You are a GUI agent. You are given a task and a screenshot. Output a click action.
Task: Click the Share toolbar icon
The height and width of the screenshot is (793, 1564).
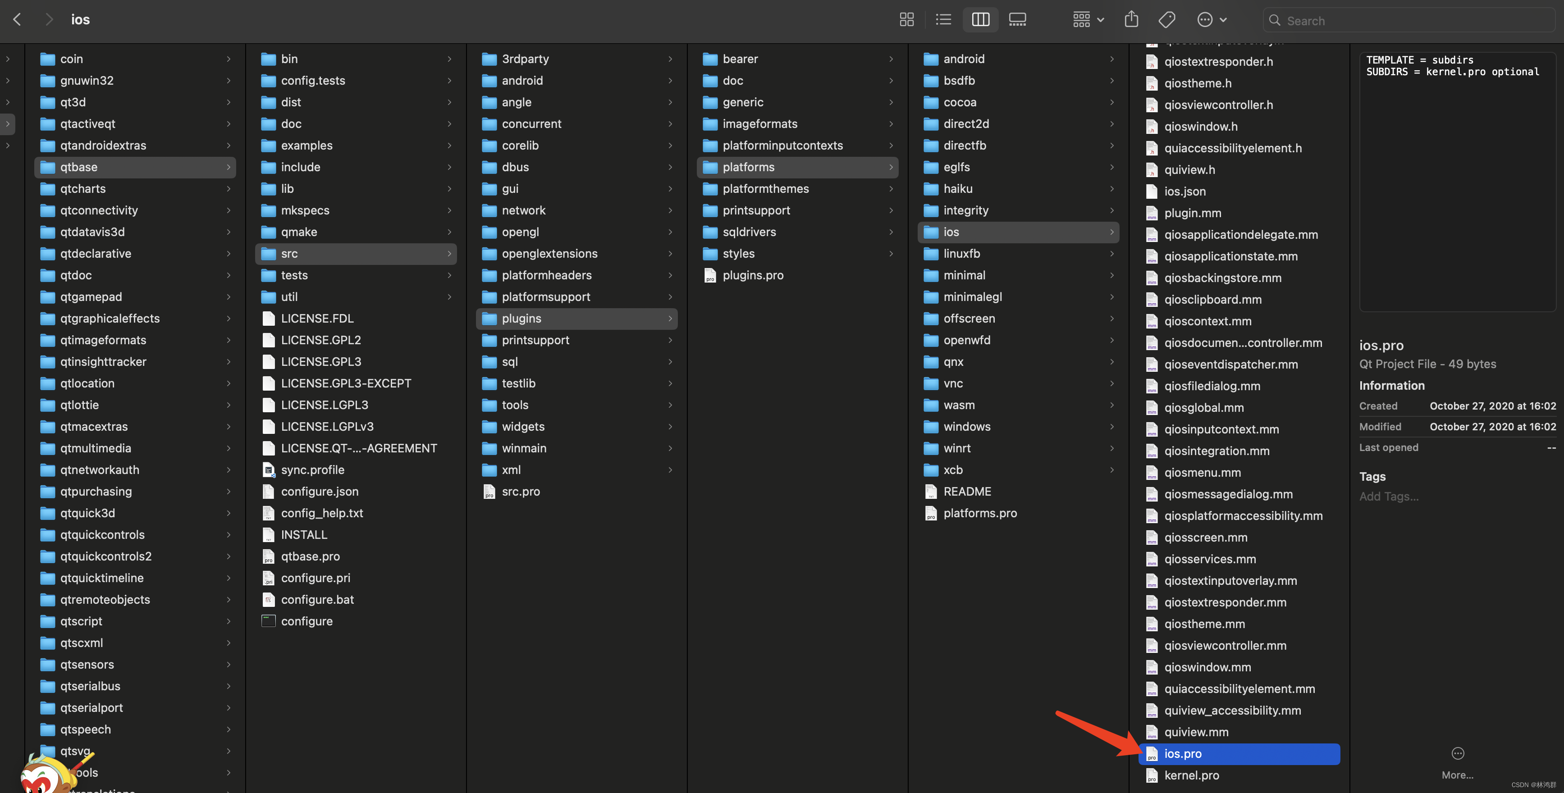[1131, 20]
